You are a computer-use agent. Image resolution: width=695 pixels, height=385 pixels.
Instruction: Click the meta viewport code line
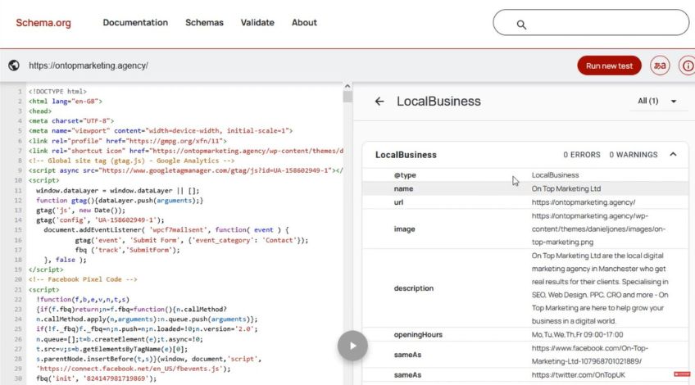coord(161,131)
